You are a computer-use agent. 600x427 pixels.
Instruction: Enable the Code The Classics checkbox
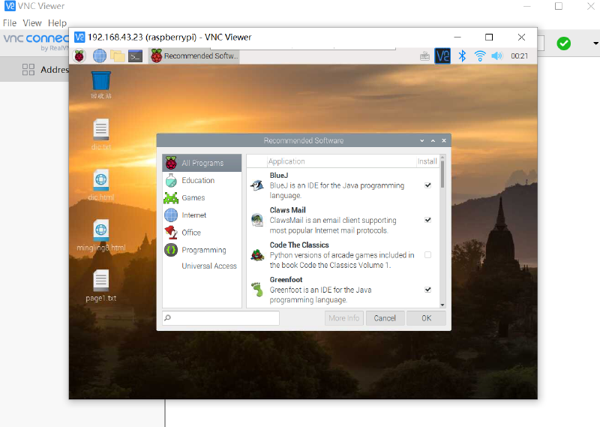click(x=427, y=255)
